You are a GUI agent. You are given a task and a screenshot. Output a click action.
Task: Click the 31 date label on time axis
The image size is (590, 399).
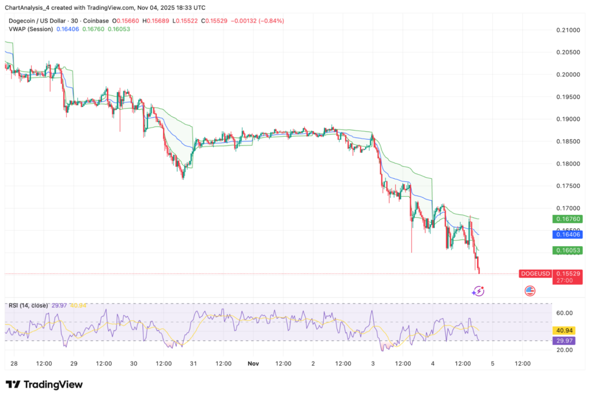(194, 363)
